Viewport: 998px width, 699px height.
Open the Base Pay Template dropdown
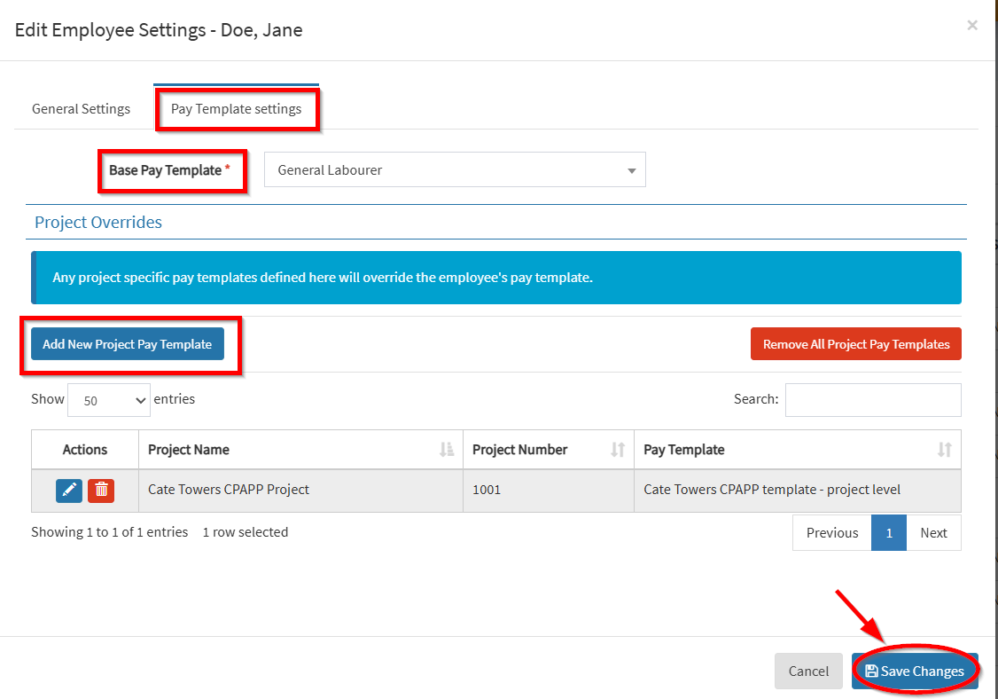coord(455,169)
